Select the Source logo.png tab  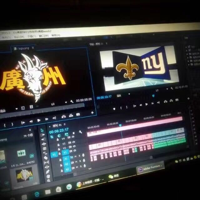(x=22, y=48)
